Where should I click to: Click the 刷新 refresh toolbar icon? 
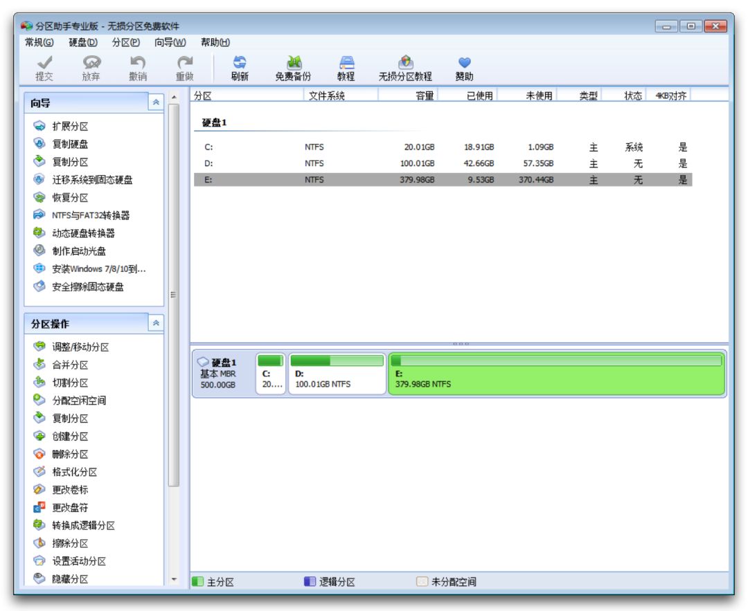(240, 63)
